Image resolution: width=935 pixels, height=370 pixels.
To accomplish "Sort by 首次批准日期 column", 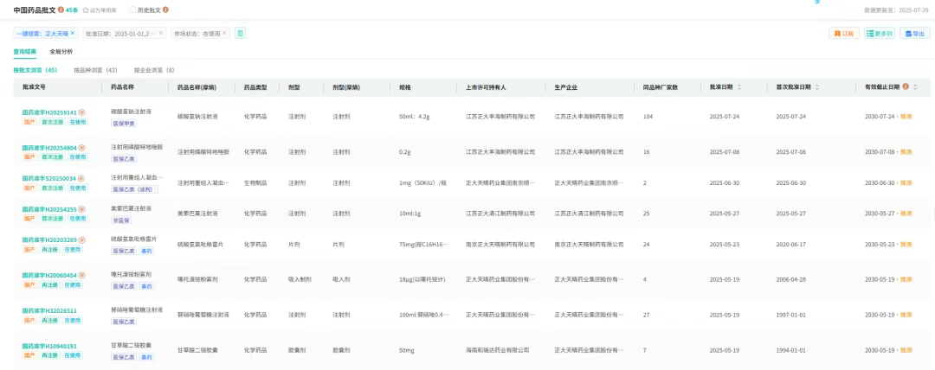I will [818, 87].
